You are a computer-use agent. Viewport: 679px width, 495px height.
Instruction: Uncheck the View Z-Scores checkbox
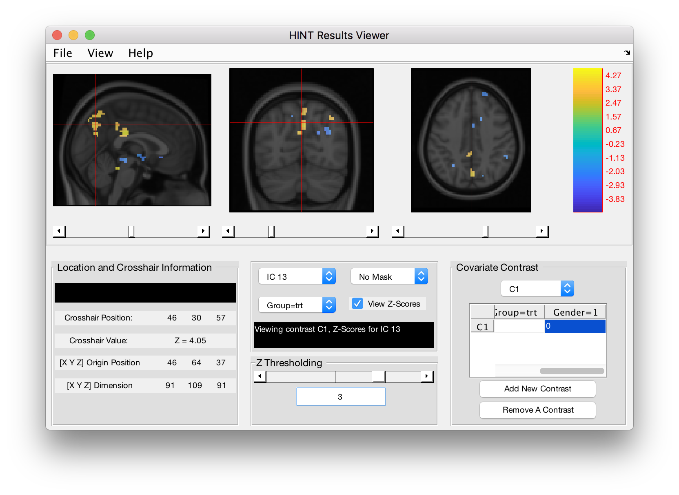pyautogui.click(x=357, y=304)
